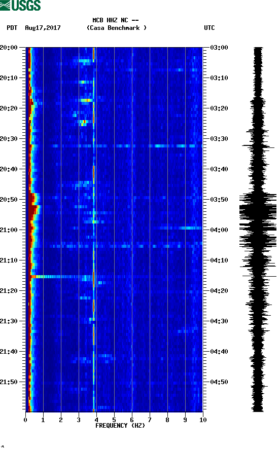Click the '03:10' UTC time label
Image resolution: width=280 pixels, height=452 pixels.
point(219,78)
